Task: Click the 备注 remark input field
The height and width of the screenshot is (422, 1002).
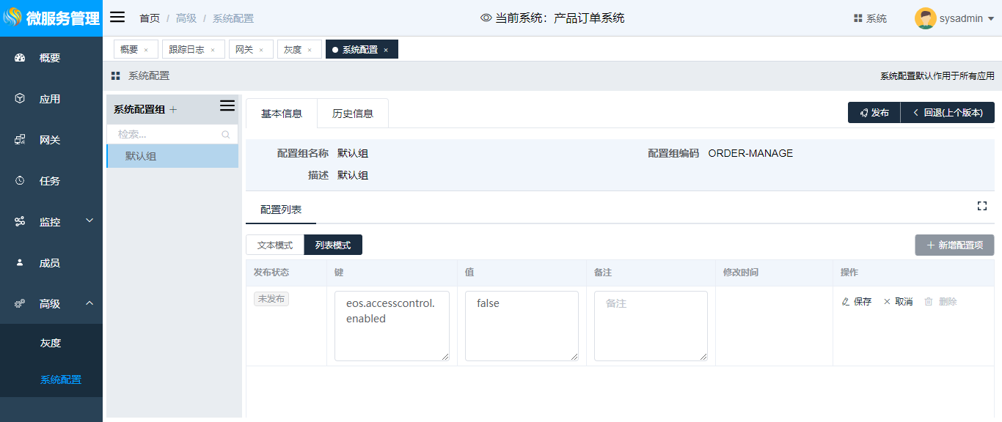Action: [651, 326]
